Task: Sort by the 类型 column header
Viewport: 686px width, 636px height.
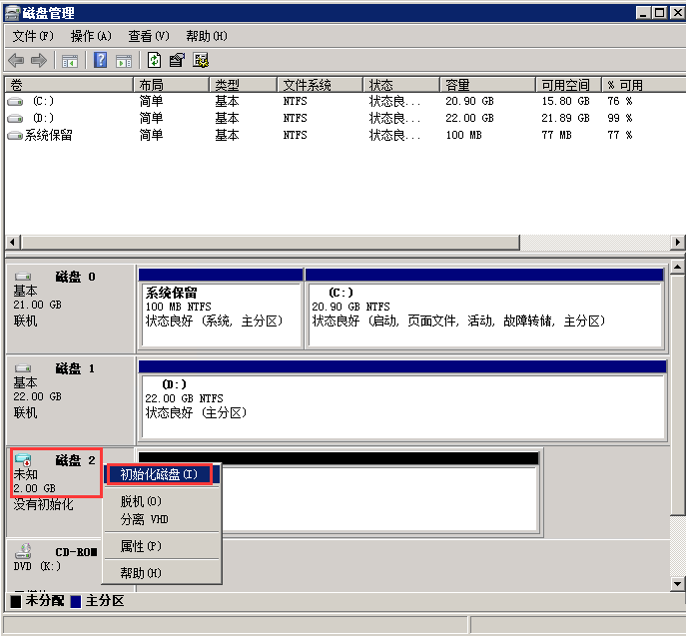Action: 244,85
